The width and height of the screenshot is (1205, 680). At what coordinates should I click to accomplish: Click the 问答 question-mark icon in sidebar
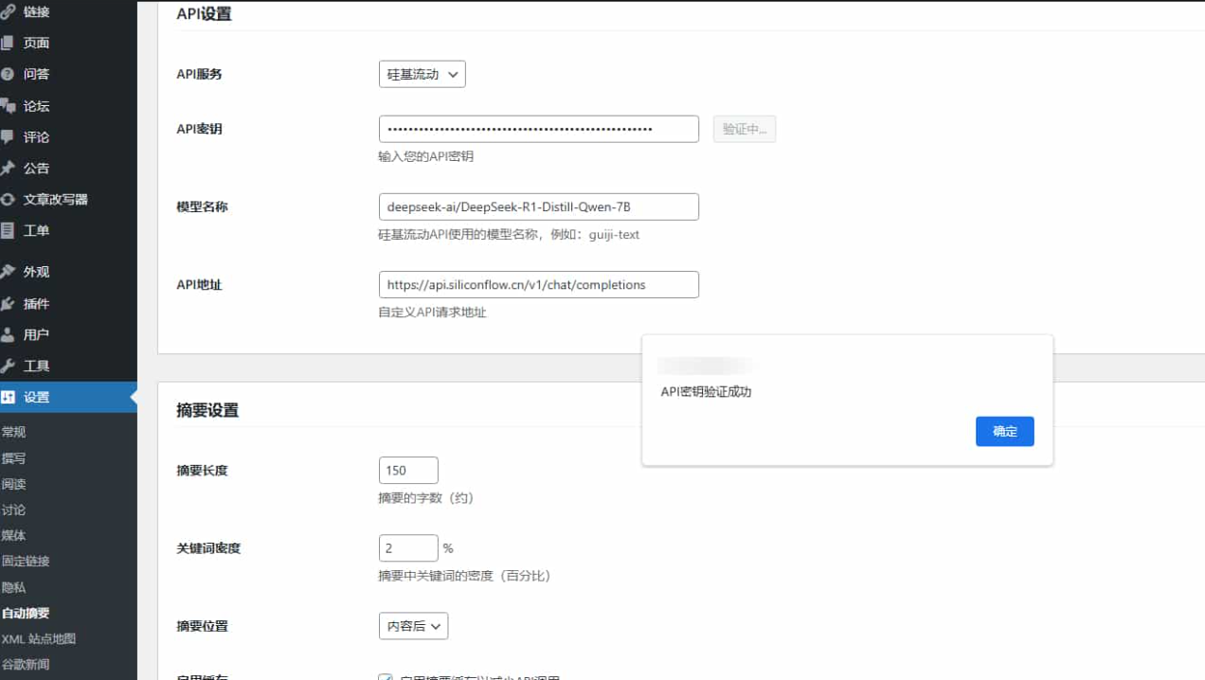[8, 74]
